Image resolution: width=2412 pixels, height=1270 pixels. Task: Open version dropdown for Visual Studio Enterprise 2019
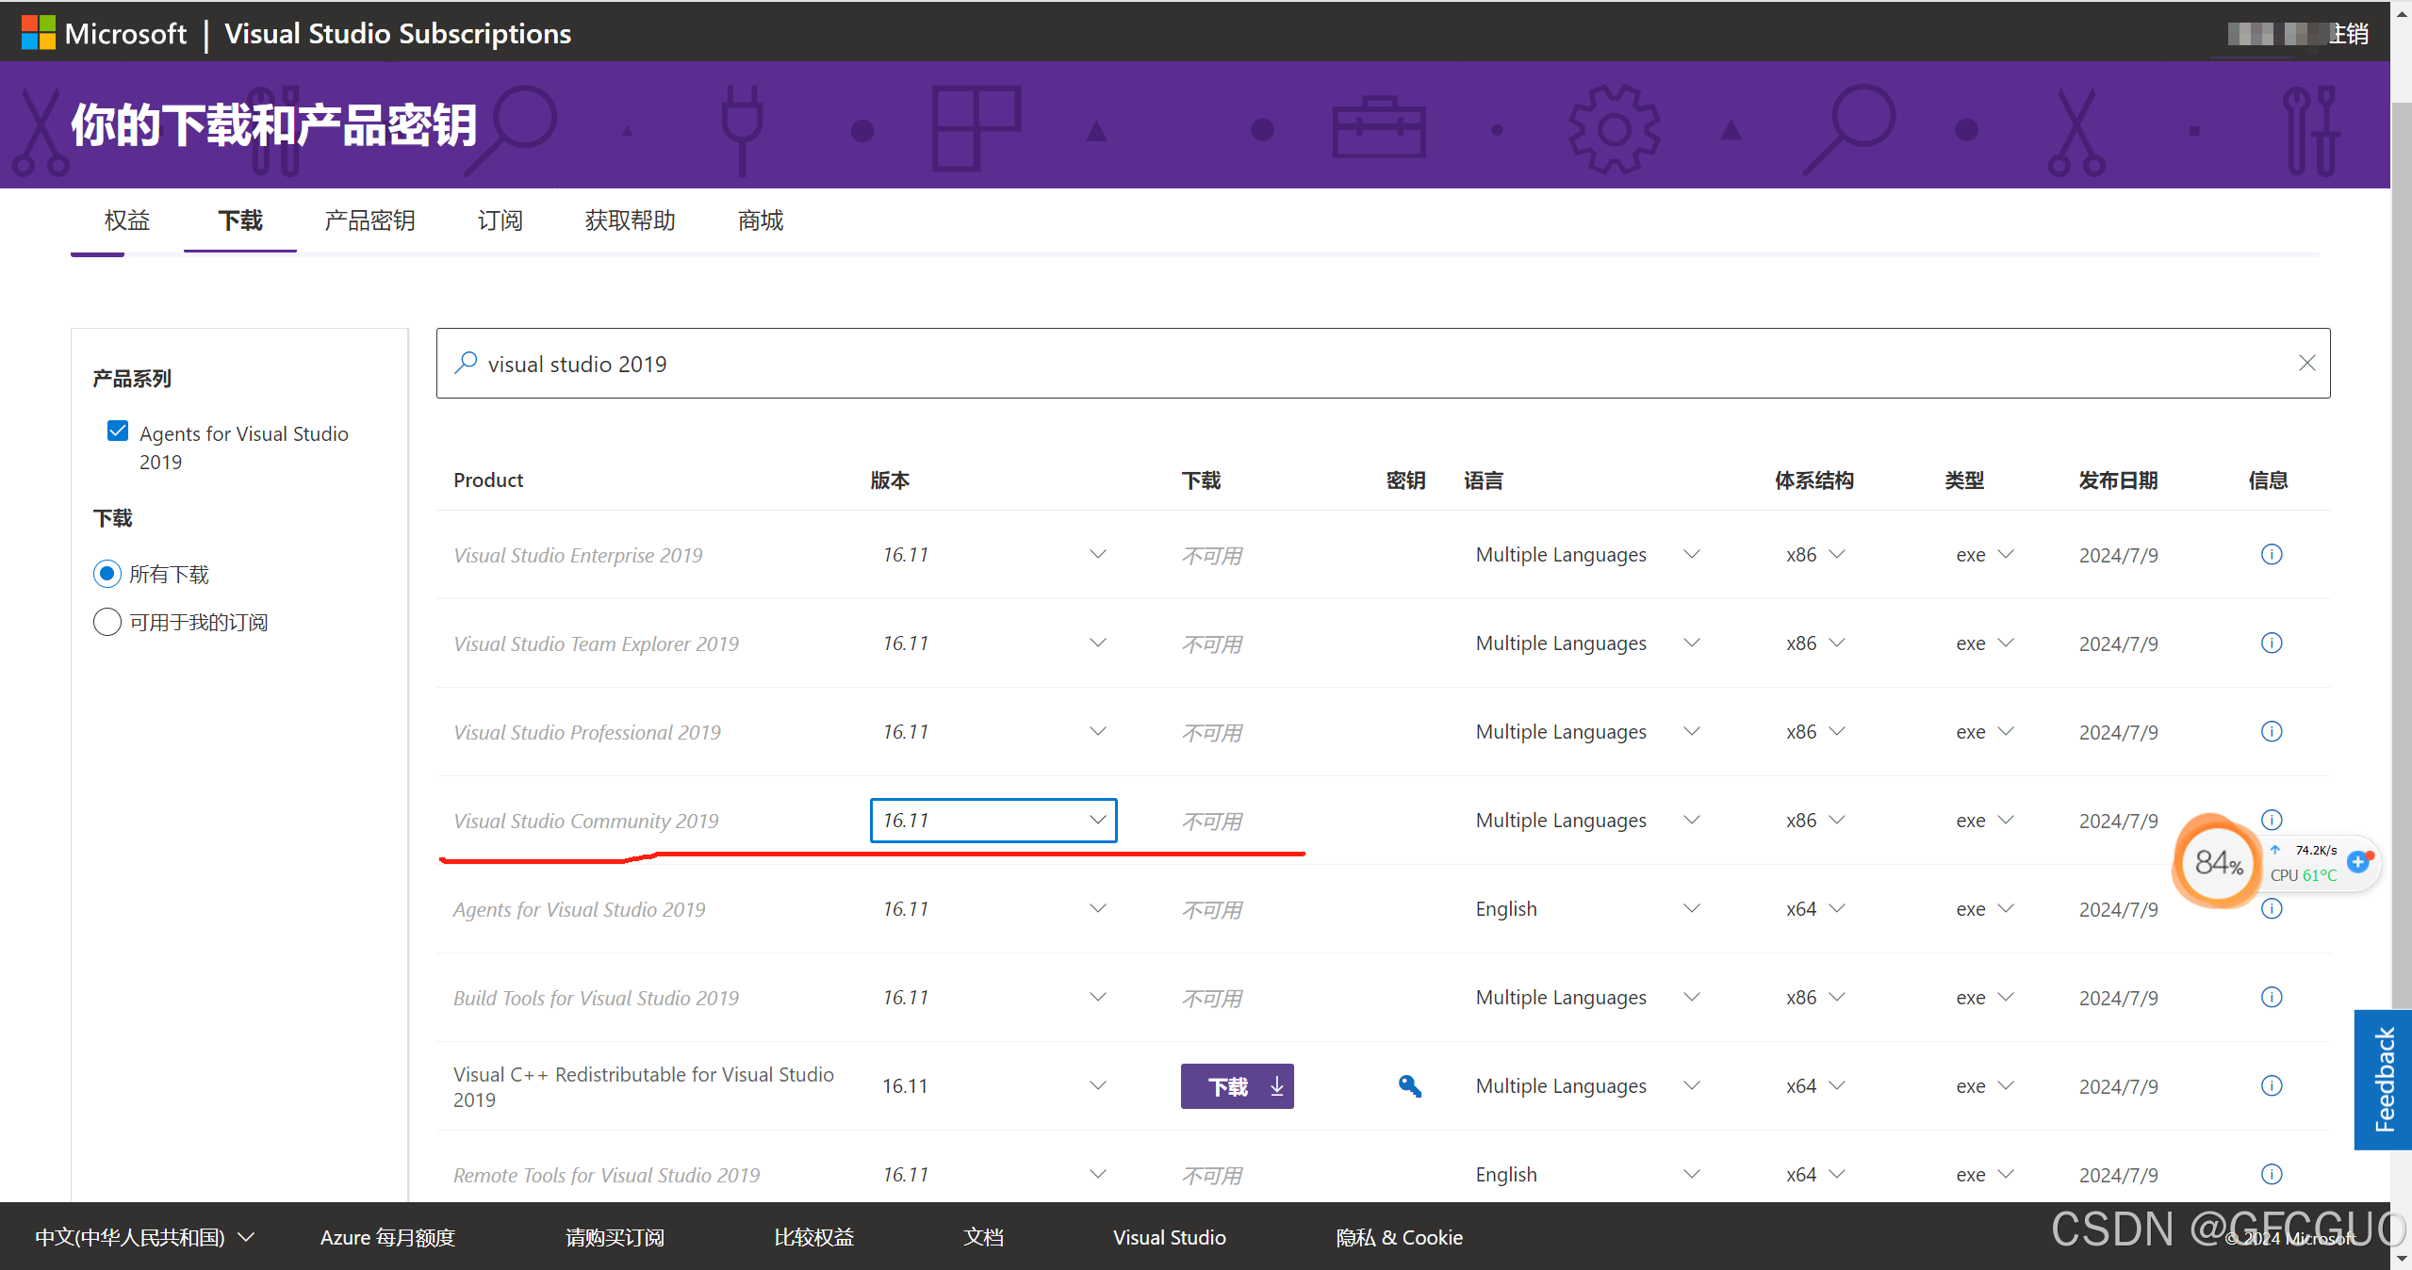pos(993,555)
